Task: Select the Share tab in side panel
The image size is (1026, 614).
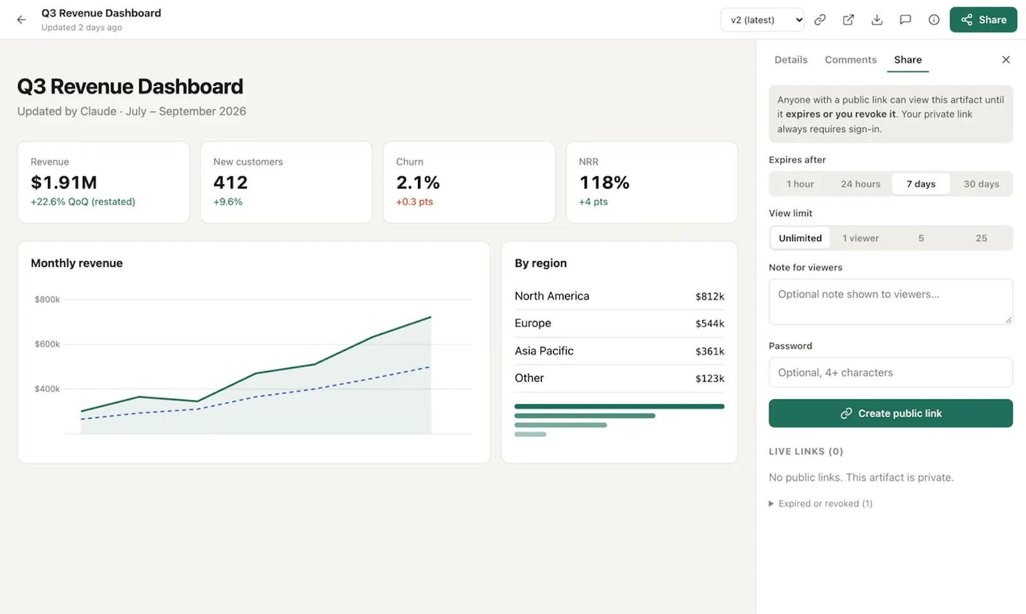Action: pyautogui.click(x=907, y=60)
